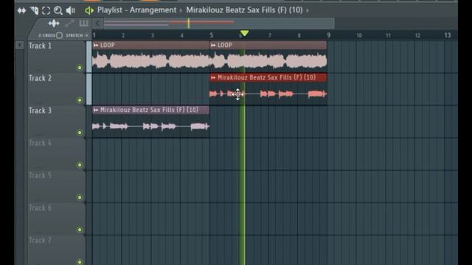Toggle the Z-CROSS checkbox
This screenshot has height=265, width=472.
point(59,35)
